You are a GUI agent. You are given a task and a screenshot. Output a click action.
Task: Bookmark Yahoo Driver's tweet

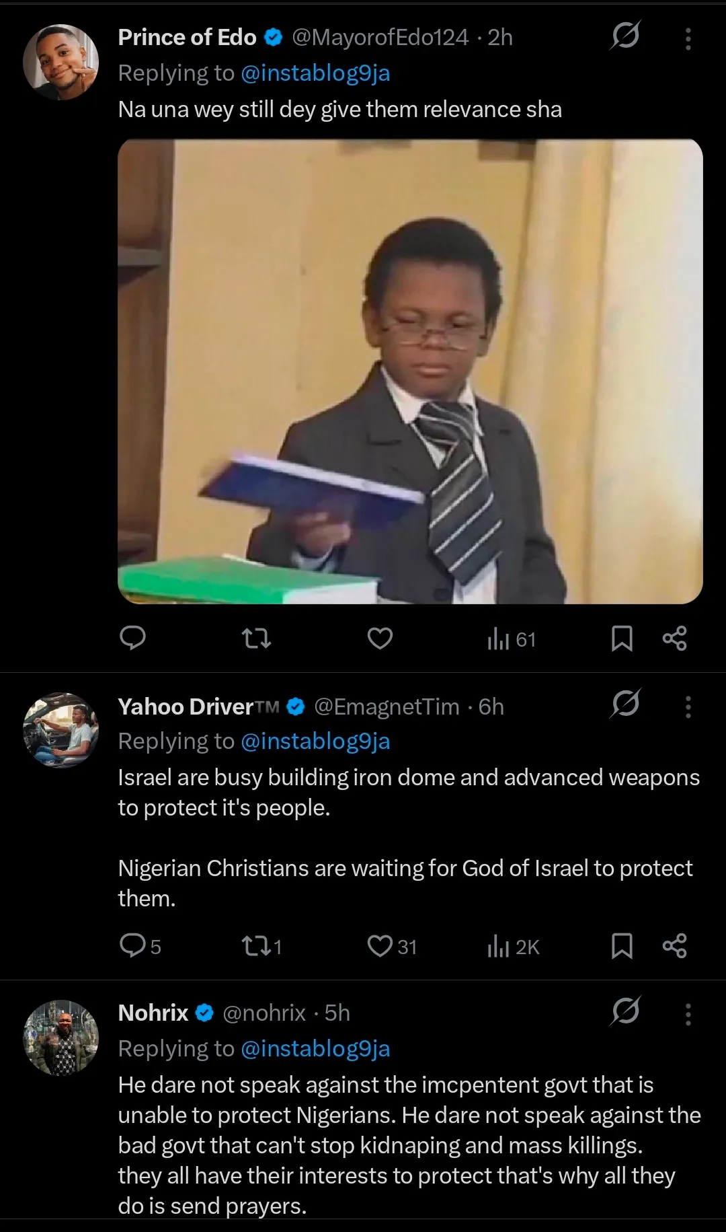click(622, 945)
